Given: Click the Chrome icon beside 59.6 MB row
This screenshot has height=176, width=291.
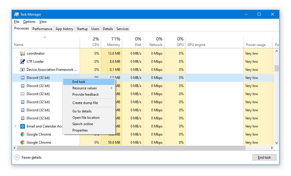Looking at the screenshot, I should pos(23,142).
